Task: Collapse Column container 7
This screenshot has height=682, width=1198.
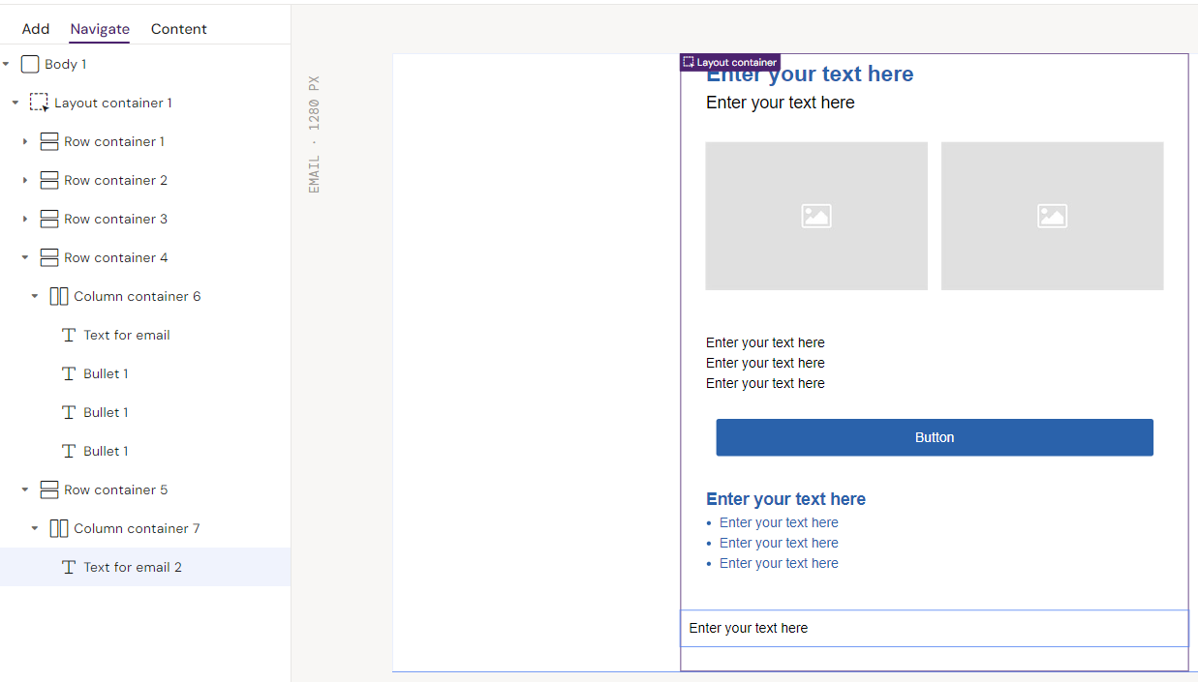Action: 35,528
